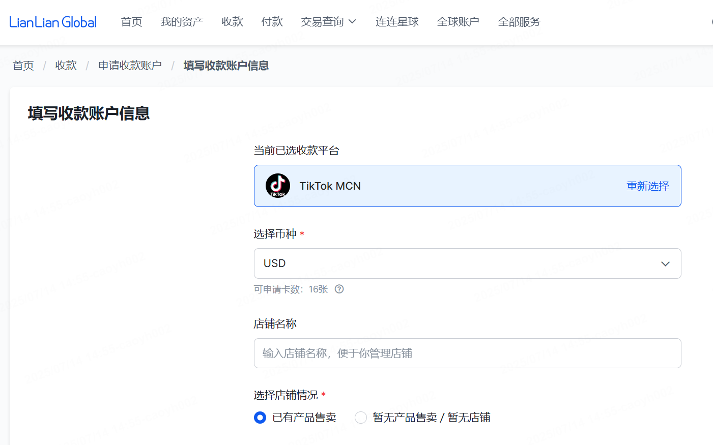Click the LianLian Global logo
Screen dimensions: 713x445
point(53,22)
